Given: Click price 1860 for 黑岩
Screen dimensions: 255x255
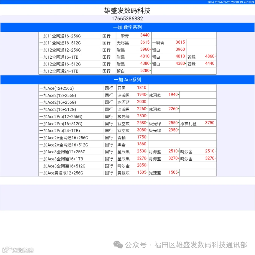Looking at the screenshot, I should coord(142,144).
